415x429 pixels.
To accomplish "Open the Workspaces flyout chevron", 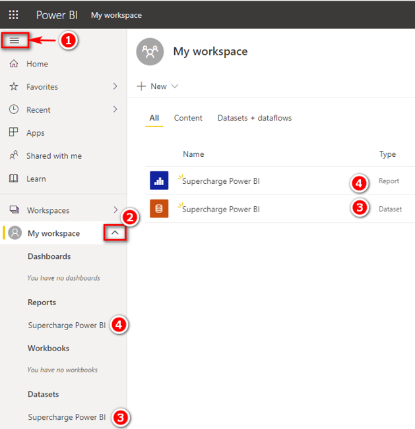I will 115,210.
